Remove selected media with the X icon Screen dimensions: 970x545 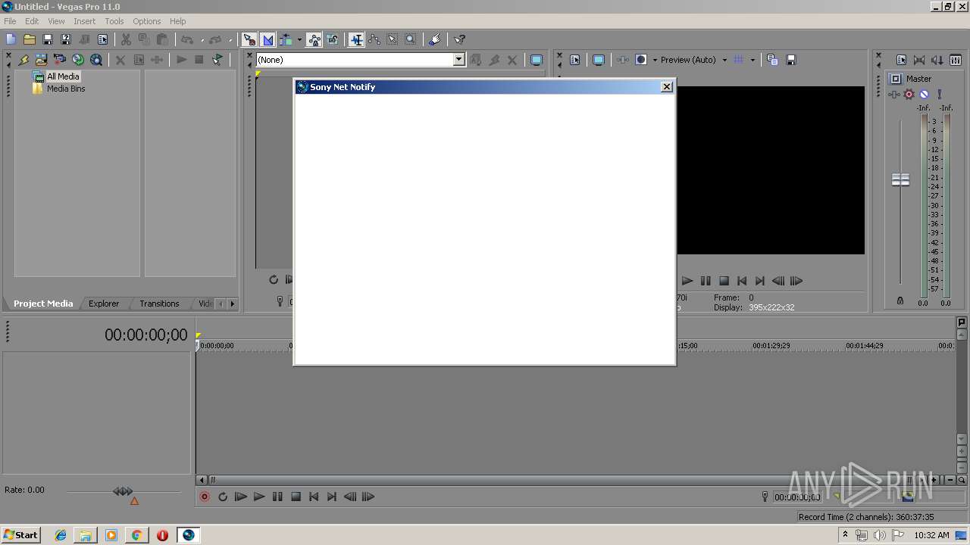point(120,60)
